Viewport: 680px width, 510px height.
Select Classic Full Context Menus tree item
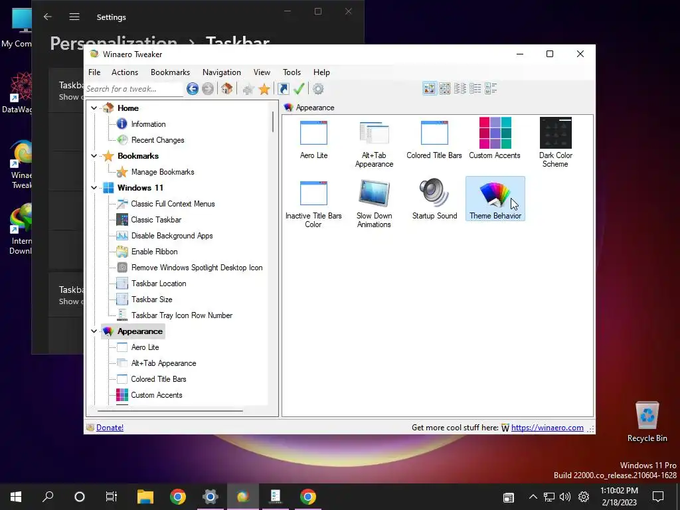click(173, 204)
